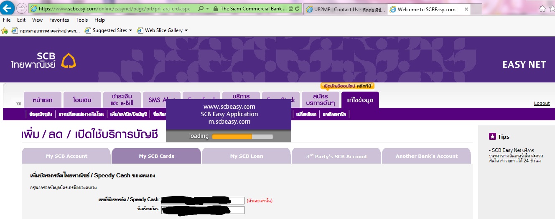Click the browser forward arrow button
The height and width of the screenshot is (219, 555).
[22, 8]
